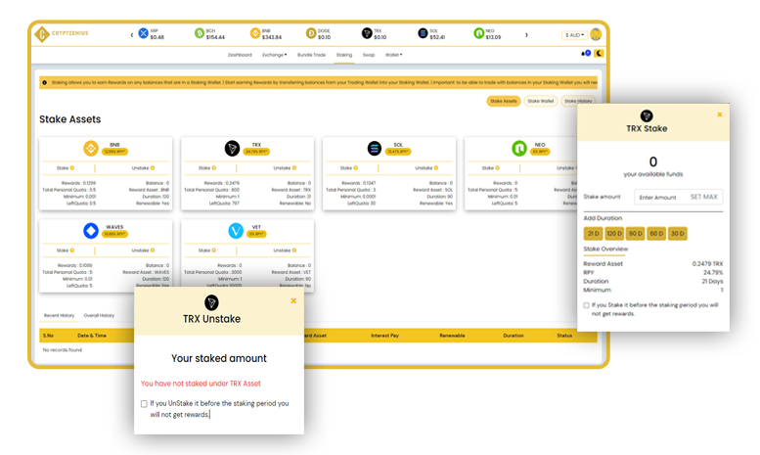Switch to the Stake Wallet tab
Viewport: 760px width, 455px height.
(x=540, y=101)
